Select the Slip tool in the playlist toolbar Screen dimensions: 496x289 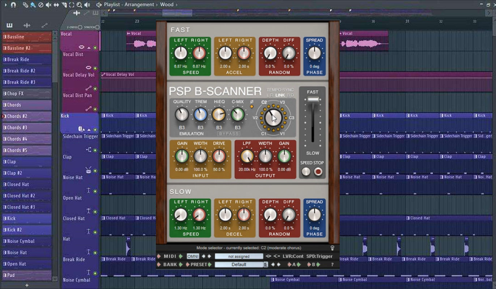pyautogui.click(x=56, y=5)
